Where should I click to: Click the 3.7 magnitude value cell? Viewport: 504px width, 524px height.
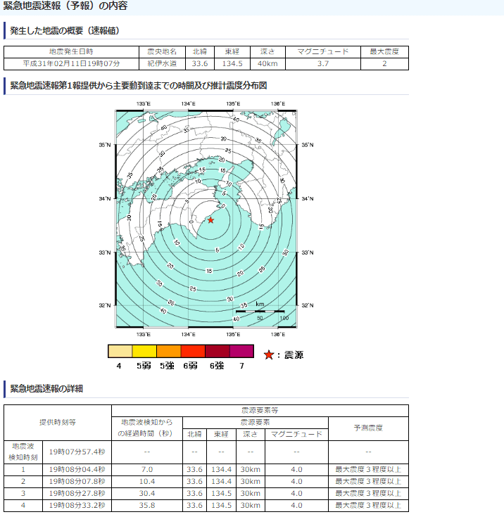point(323,64)
